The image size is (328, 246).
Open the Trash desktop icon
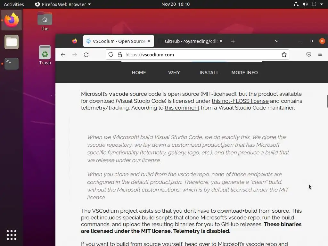coord(45,55)
